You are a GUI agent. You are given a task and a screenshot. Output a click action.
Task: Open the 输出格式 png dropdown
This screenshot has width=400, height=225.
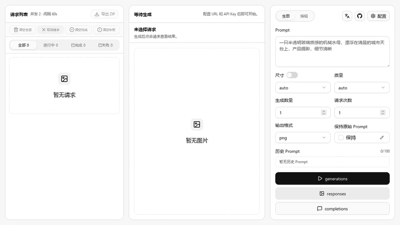[x=303, y=137]
